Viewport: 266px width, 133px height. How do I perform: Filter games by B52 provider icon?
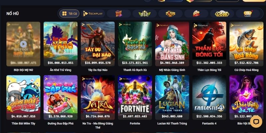[x=145, y=14]
